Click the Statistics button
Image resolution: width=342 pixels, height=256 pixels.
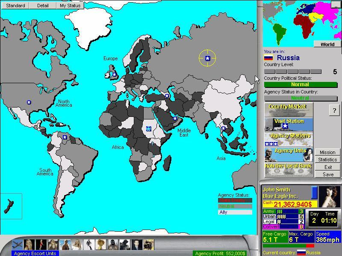tap(327, 160)
